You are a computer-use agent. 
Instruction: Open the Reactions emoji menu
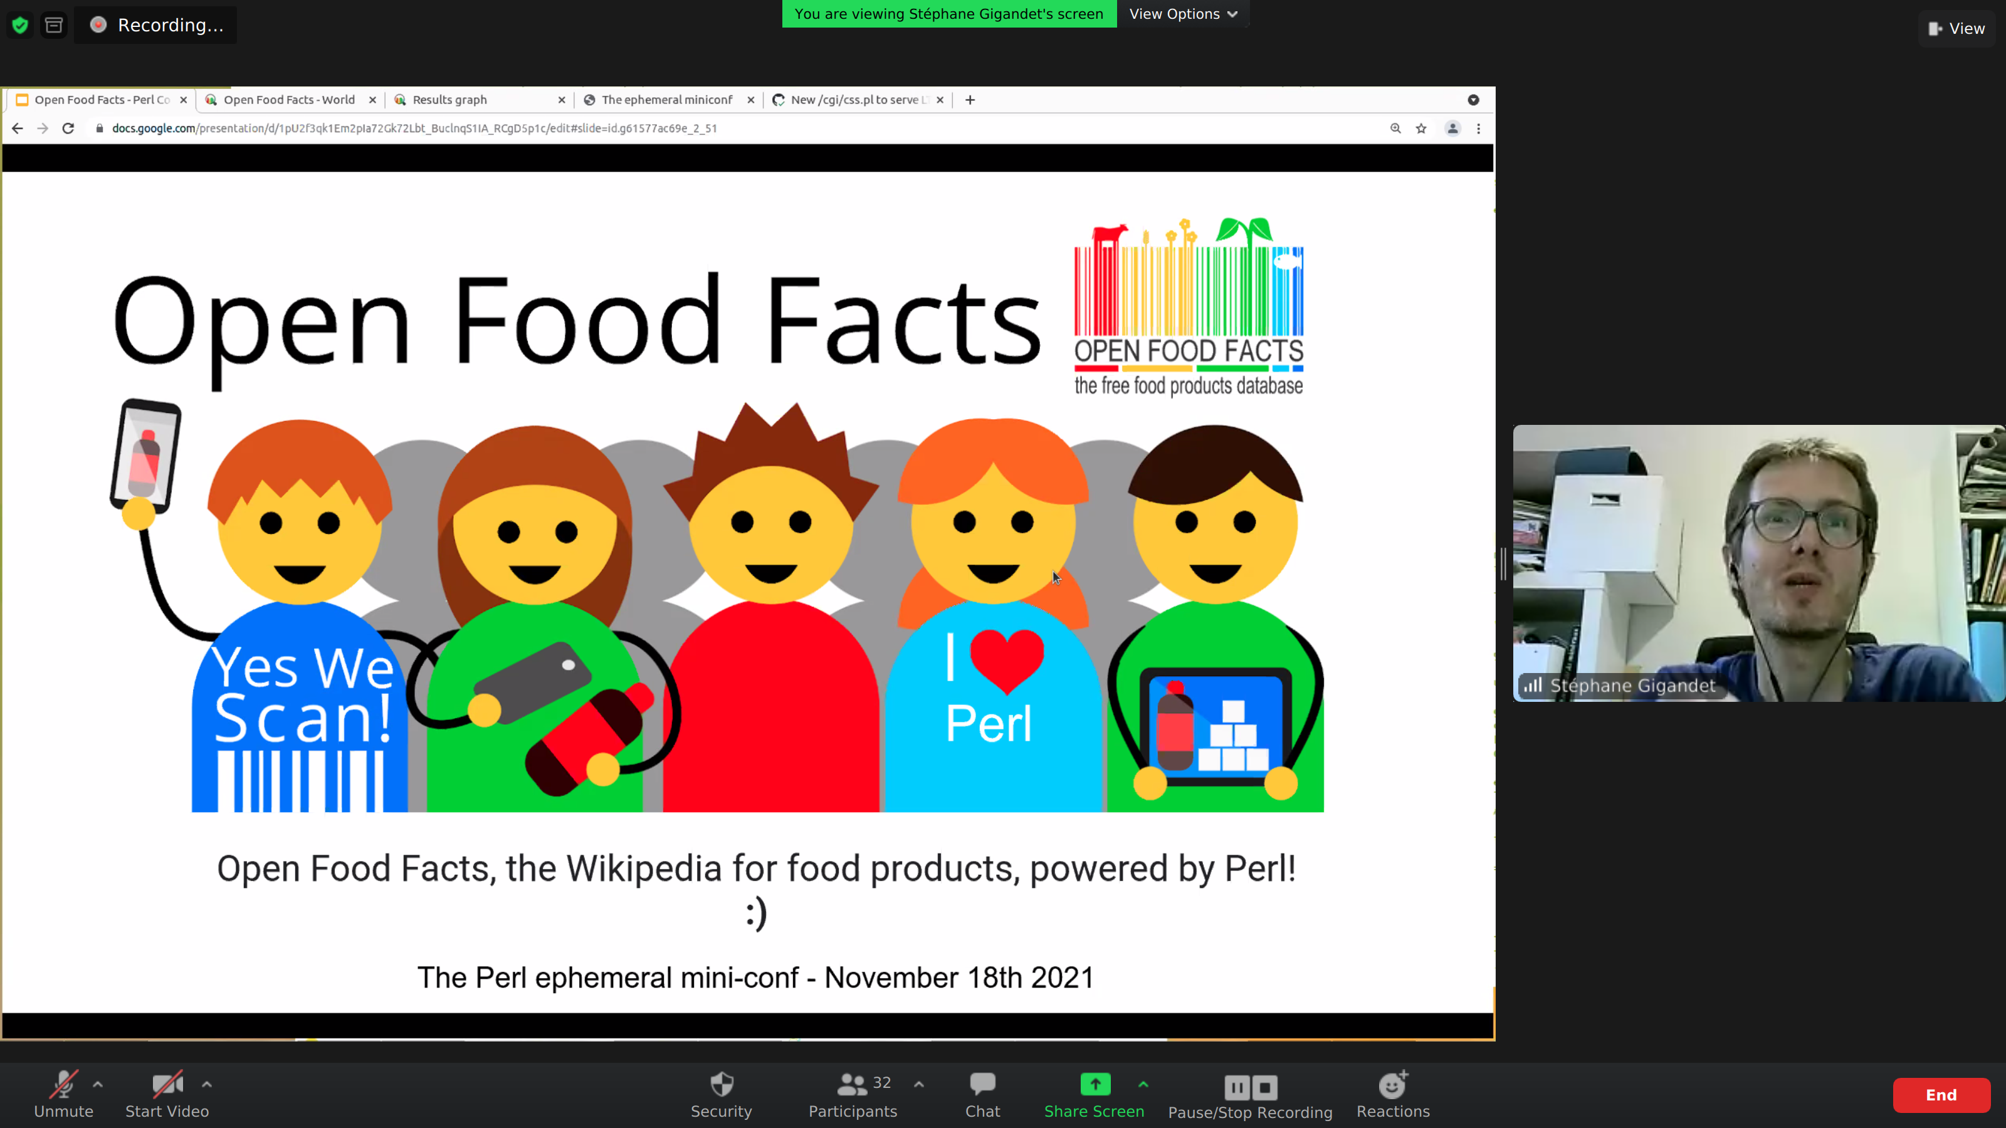1393,1095
